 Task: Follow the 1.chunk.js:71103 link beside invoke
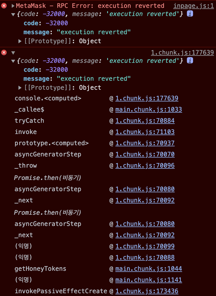145,132
